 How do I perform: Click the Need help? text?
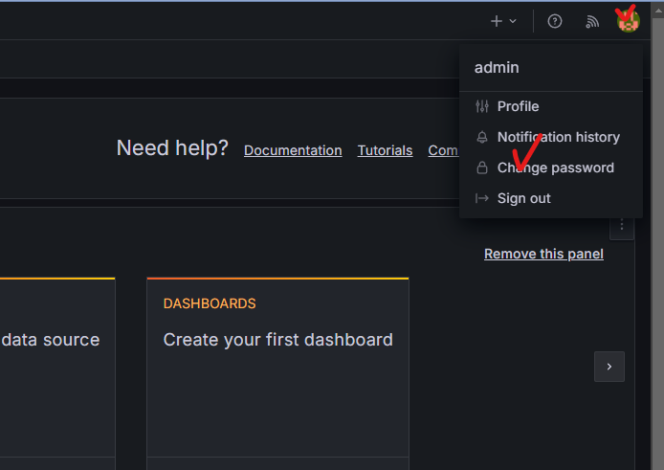coord(172,148)
